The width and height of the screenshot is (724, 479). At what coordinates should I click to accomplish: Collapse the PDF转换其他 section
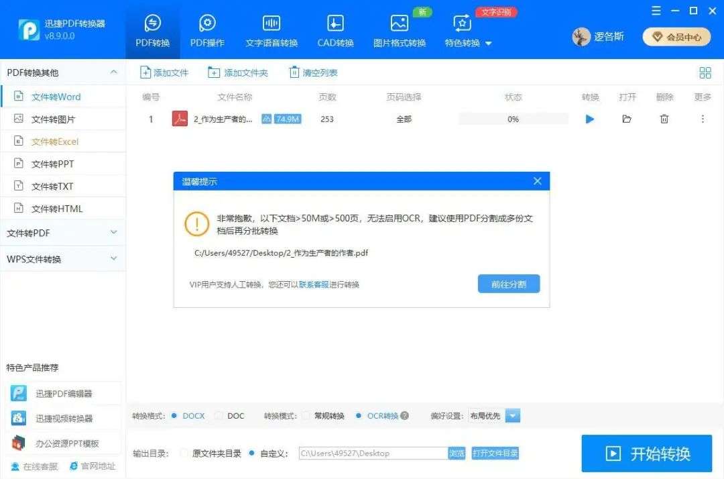coord(113,72)
